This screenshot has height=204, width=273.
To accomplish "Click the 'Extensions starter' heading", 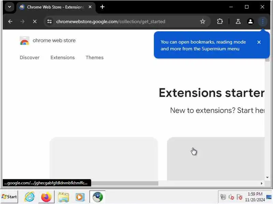I will 212,93.
